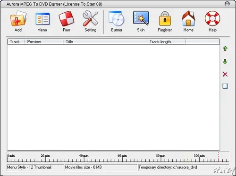Remove the track with the red X
236x176 pixels.
coord(225,74)
